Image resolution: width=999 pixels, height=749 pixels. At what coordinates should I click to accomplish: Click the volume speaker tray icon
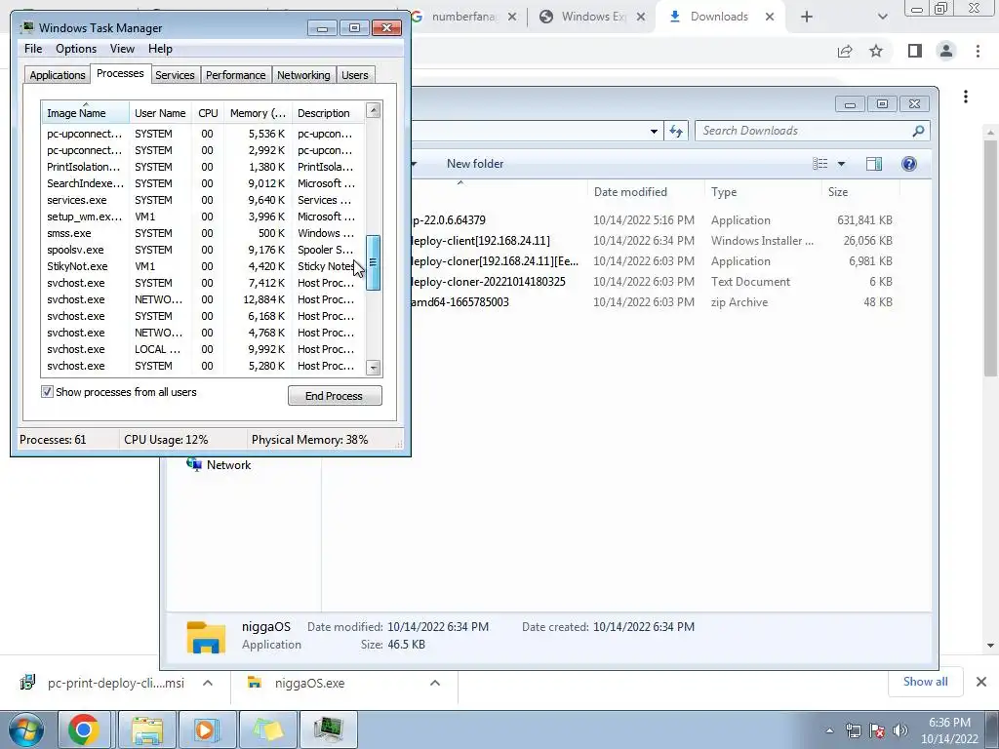pos(900,730)
